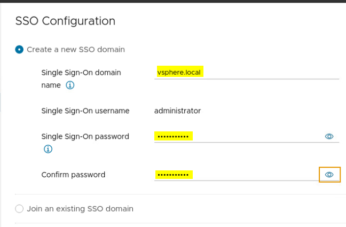Click the "Join an existing SSO domain" label text
Viewport: 346px width, 227px height.
tap(80, 209)
